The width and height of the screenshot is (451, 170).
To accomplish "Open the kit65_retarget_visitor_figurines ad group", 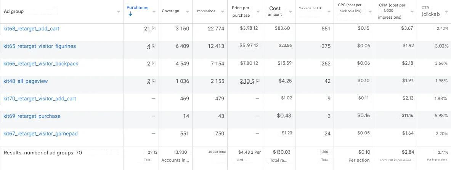I will click(40, 46).
